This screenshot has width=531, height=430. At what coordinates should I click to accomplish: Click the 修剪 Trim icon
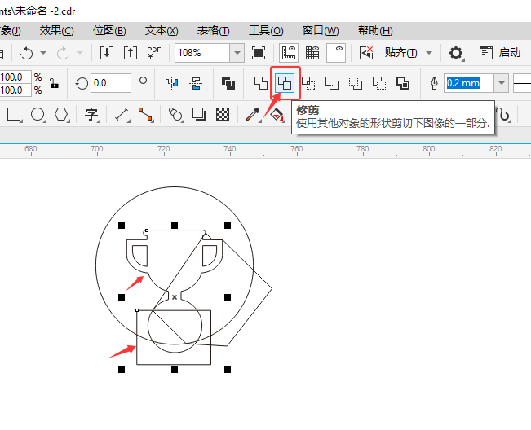coord(285,83)
